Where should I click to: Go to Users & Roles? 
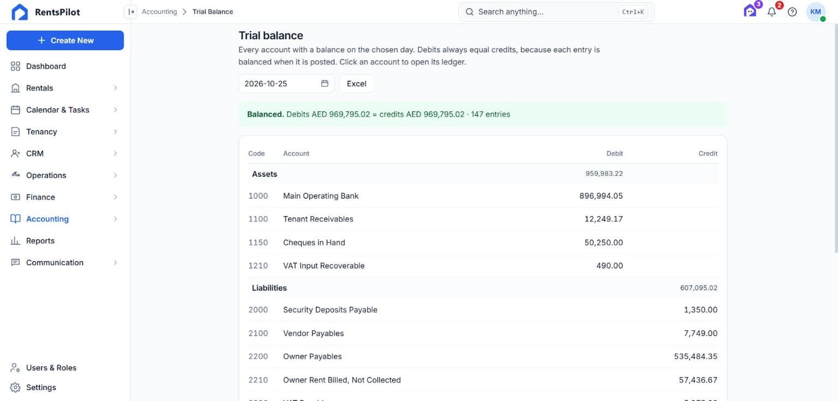pos(65,368)
